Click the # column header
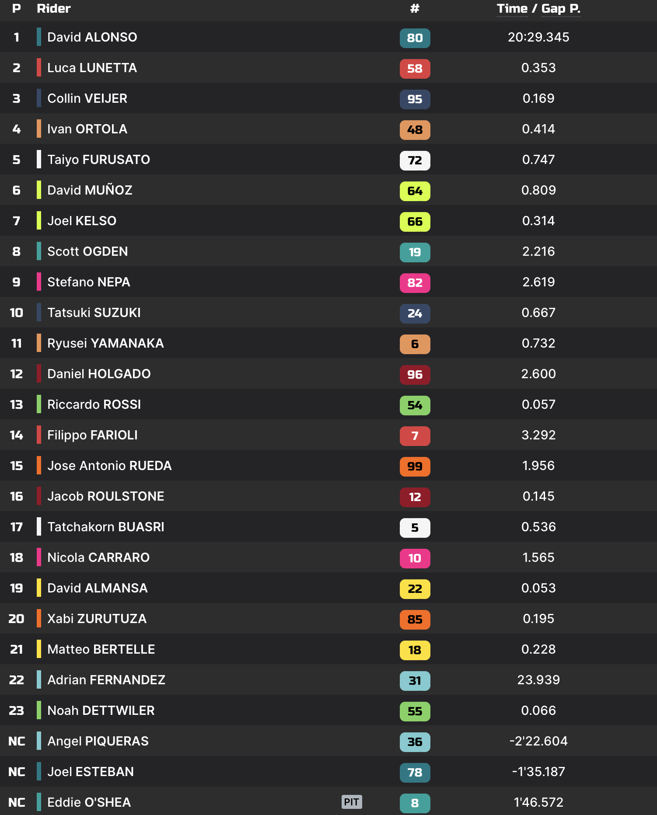The image size is (657, 815). (415, 9)
